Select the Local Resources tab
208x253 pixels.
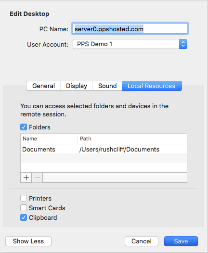click(152, 86)
